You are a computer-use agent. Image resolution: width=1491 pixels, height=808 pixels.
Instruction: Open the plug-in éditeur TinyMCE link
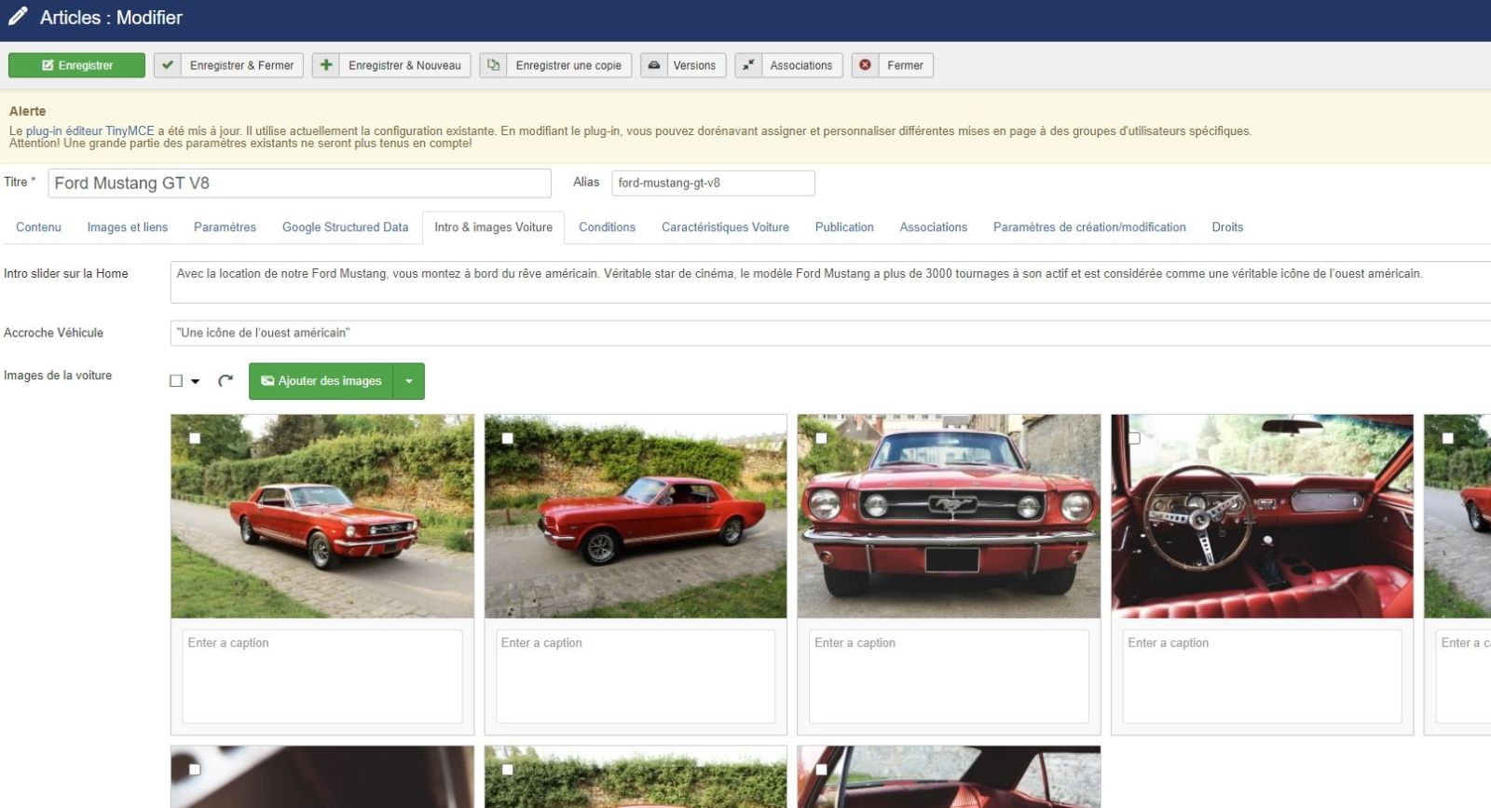(x=90, y=131)
